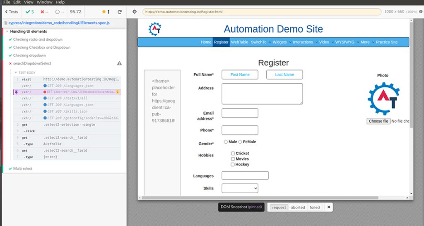
Task: Click the rerun tests reload icon
Action: [x=120, y=12]
